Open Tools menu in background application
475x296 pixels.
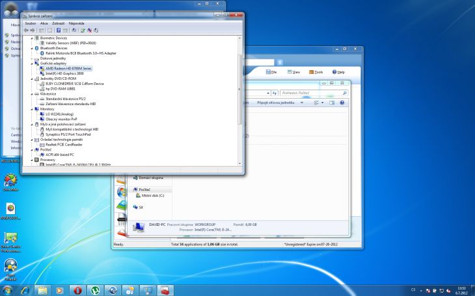point(316,72)
